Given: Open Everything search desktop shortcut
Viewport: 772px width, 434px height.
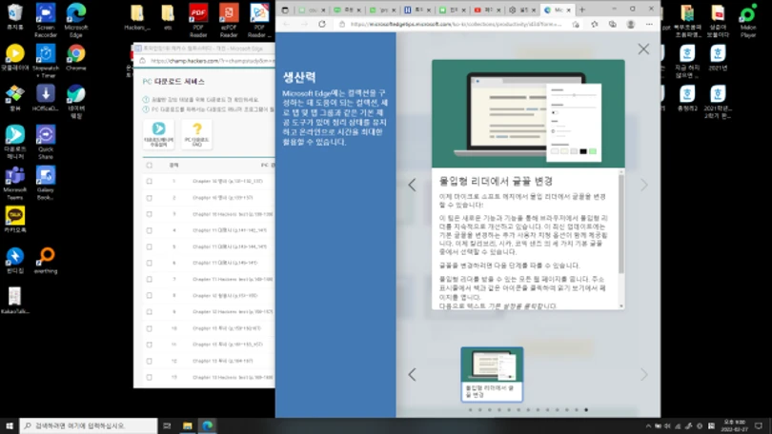Looking at the screenshot, I should (x=46, y=260).
